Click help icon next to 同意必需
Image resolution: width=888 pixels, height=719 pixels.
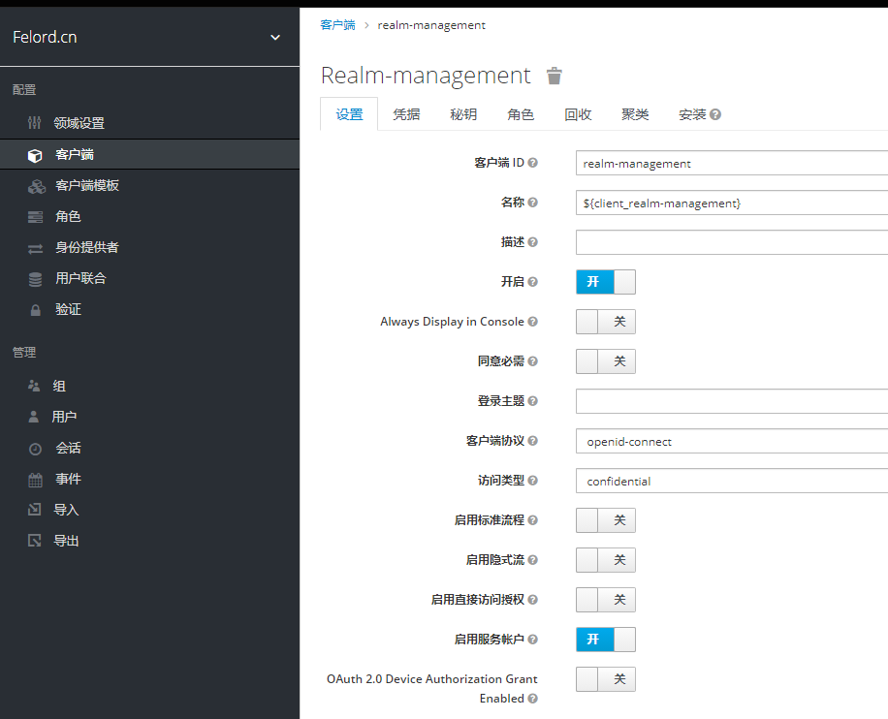(x=532, y=360)
